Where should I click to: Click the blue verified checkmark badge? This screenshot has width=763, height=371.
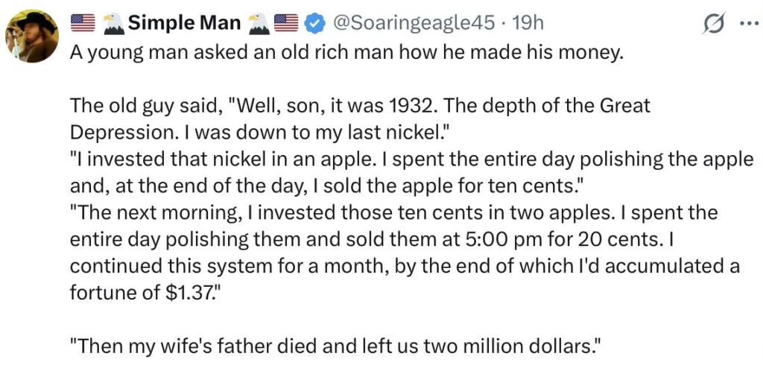click(314, 24)
